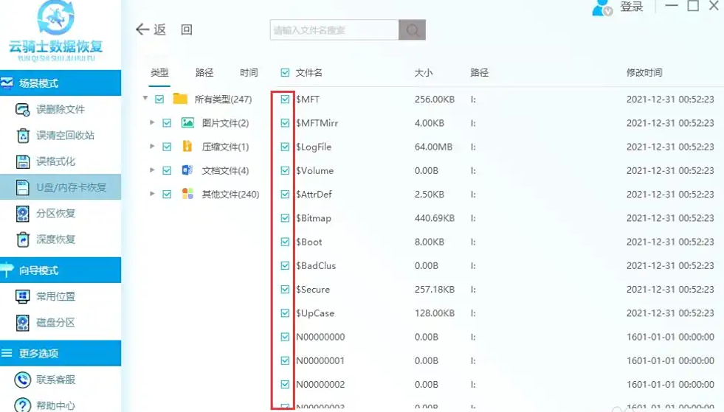724x412 pixels.
Task: Contact support via 联系客服
Action: (x=55, y=380)
